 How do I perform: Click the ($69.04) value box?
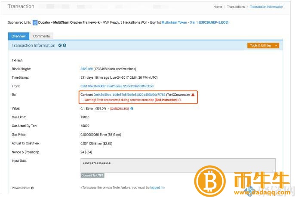(x=101, y=108)
